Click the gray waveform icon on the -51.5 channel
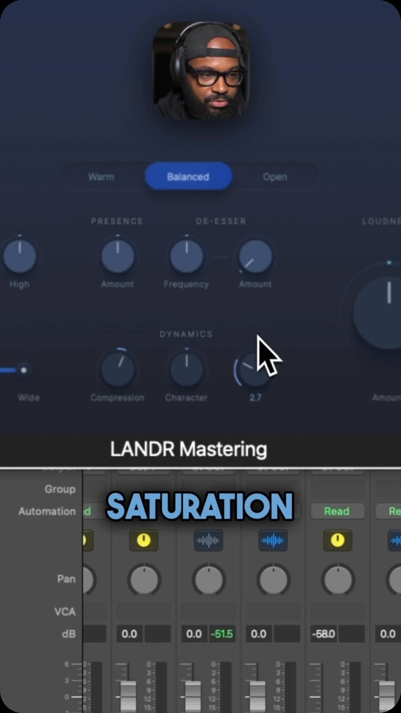This screenshot has height=713, width=401. pos(209,540)
